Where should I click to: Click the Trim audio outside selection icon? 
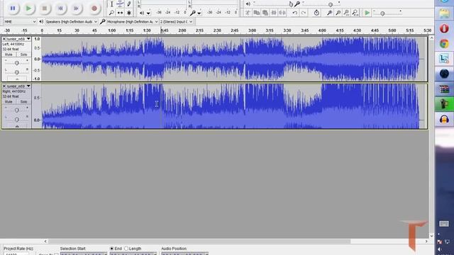click(x=274, y=13)
